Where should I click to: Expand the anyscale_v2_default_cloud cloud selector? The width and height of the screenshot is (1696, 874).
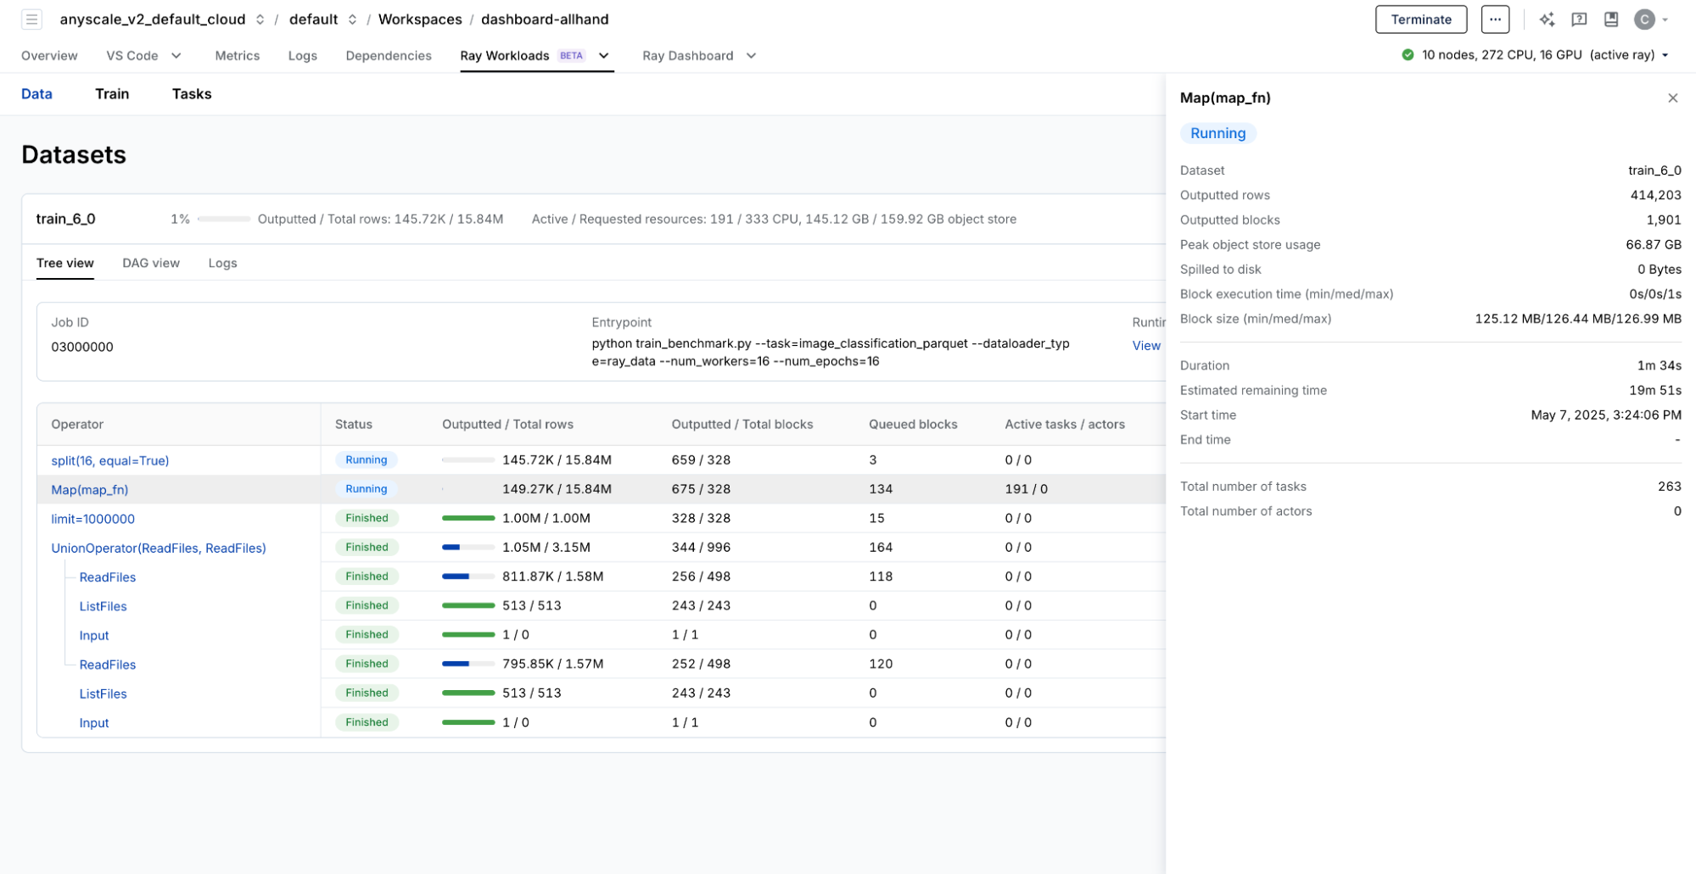(260, 19)
